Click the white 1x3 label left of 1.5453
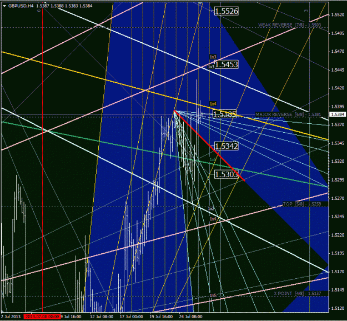The width and height of the screenshot is (347, 321). tap(211, 67)
